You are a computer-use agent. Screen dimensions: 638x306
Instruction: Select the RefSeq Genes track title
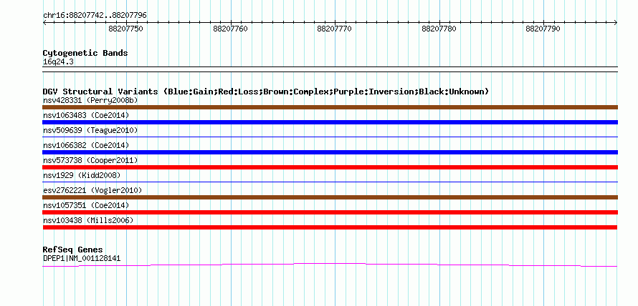[72, 250]
